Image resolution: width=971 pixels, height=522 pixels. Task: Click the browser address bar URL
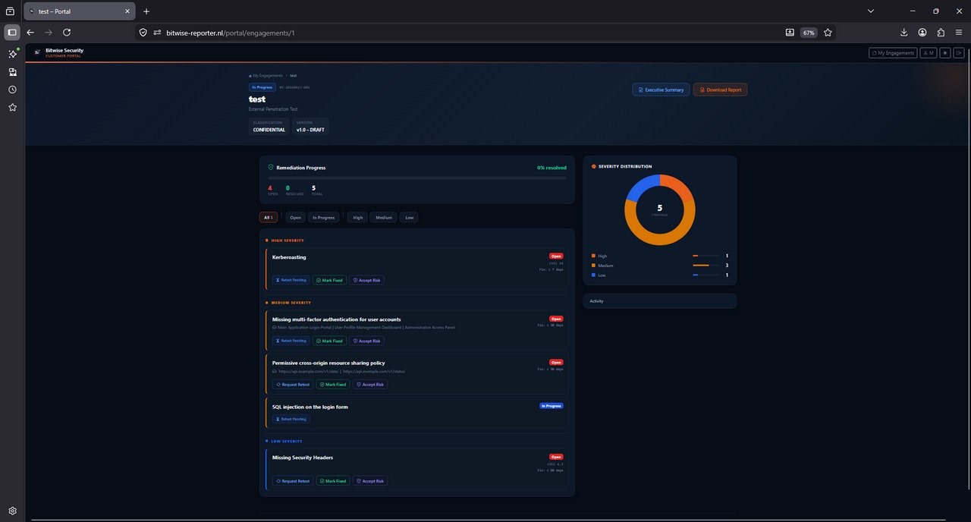(231, 33)
